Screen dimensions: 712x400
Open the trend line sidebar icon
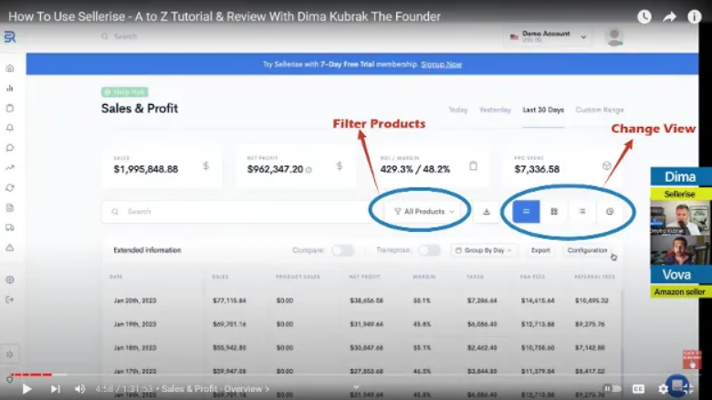9,168
